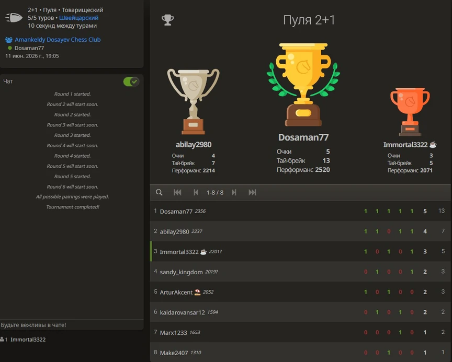Open tournament creator Dosaman77's profile link
The image size is (452, 362).
pyautogui.click(x=29, y=48)
